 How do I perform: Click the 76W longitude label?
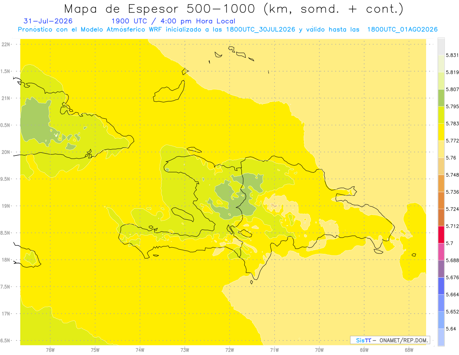coord(50,350)
